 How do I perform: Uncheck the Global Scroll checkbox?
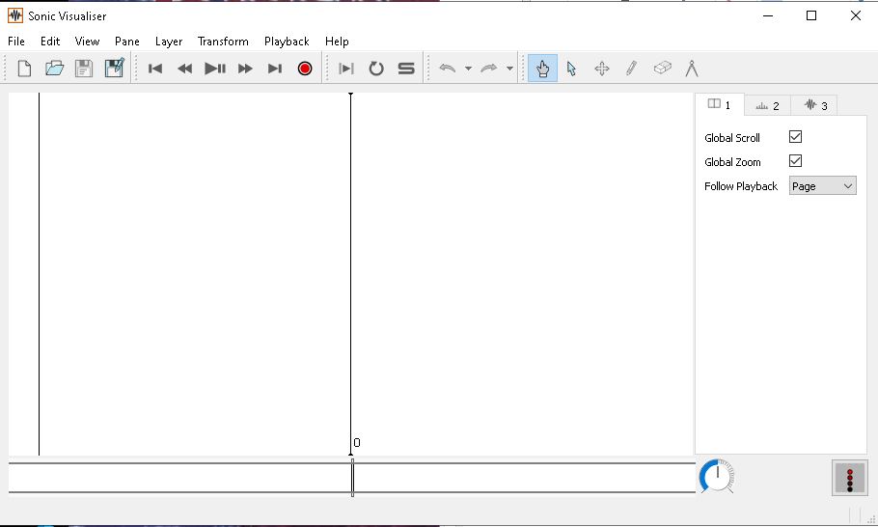click(x=795, y=137)
